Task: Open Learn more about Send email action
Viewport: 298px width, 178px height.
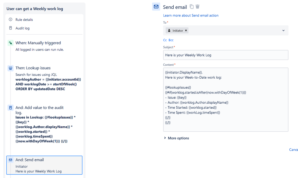Action: click(x=191, y=15)
